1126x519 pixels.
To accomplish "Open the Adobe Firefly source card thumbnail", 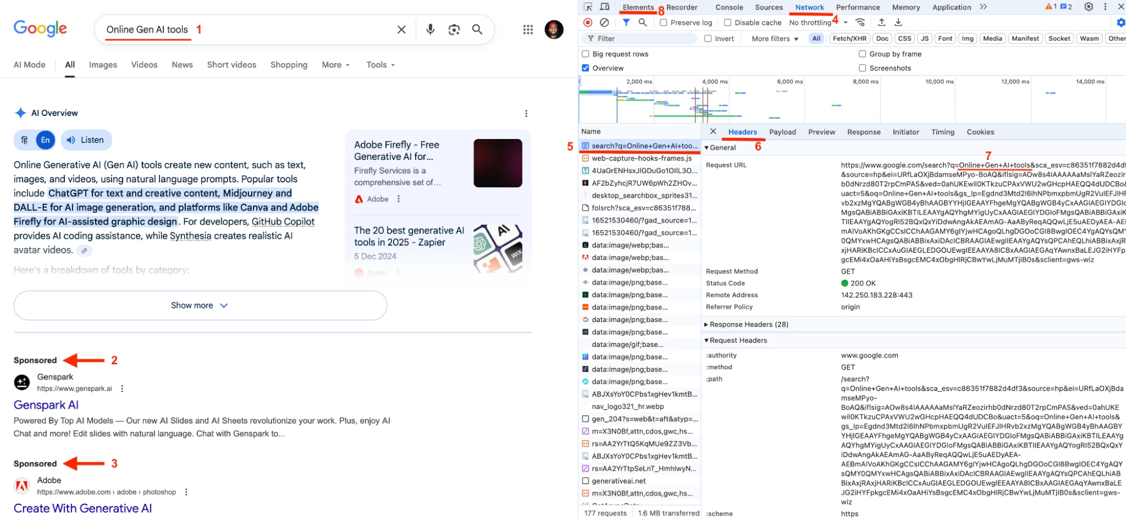I will click(498, 163).
